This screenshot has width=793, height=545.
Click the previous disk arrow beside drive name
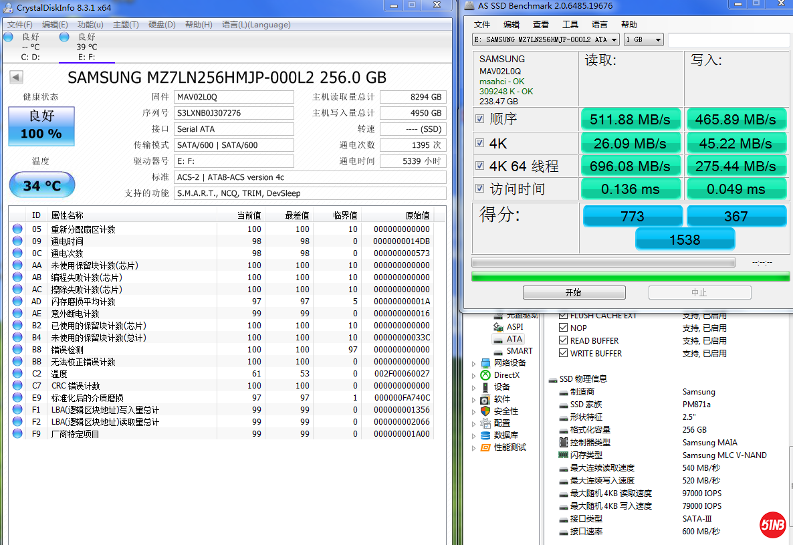(x=16, y=78)
